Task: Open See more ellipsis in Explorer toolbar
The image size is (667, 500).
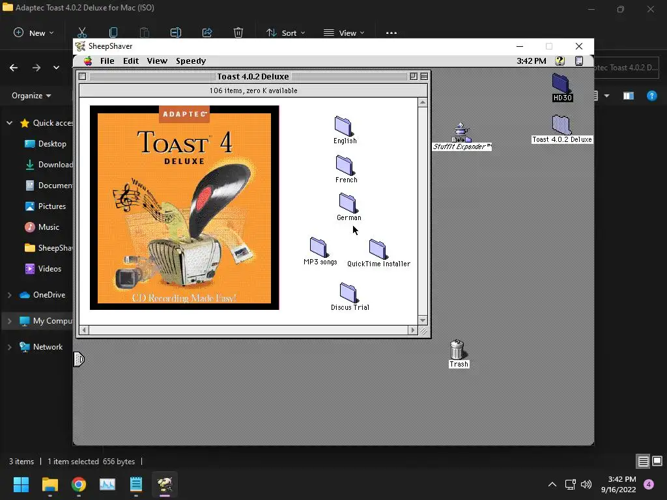Action: click(x=391, y=33)
